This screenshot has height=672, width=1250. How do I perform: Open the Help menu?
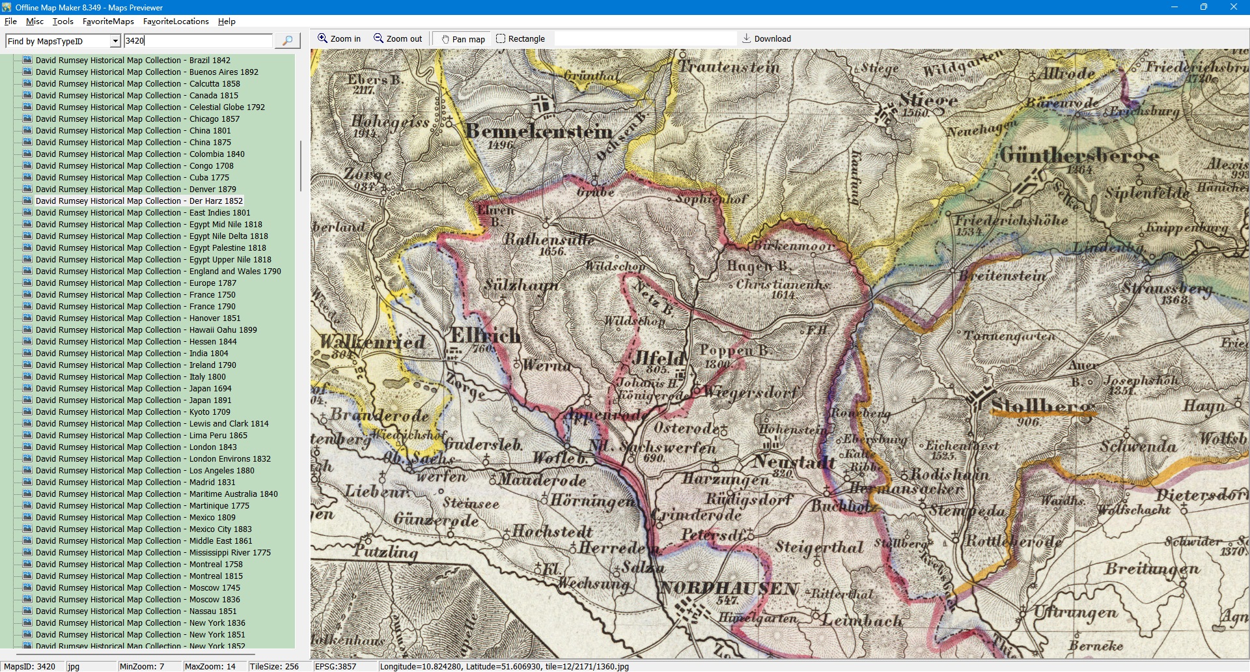227,21
